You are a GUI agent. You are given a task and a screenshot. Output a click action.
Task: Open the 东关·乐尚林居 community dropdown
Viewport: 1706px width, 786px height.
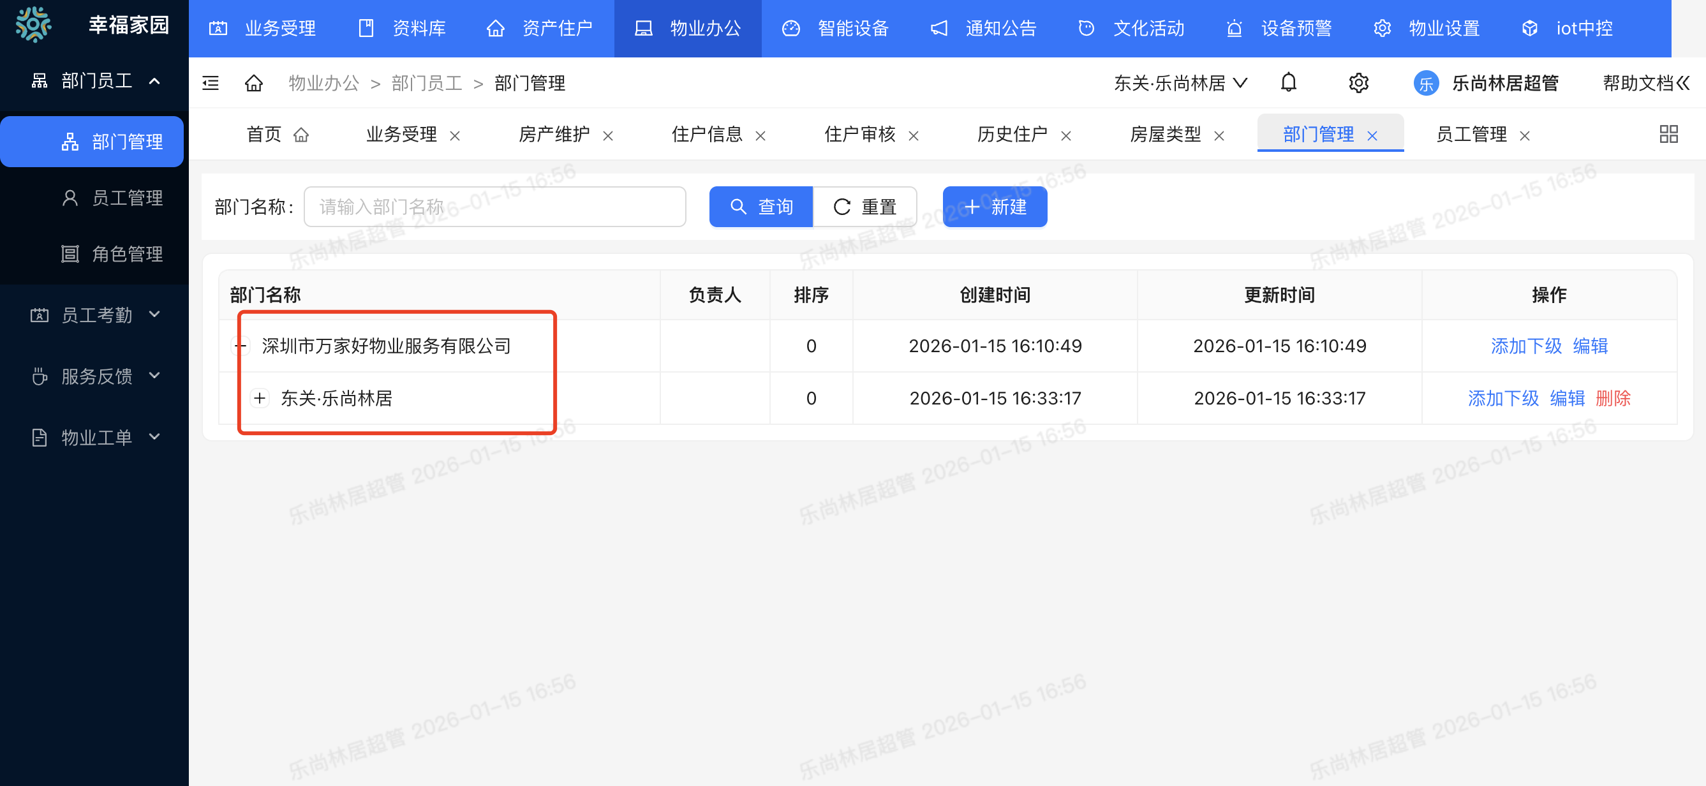[x=1180, y=83]
